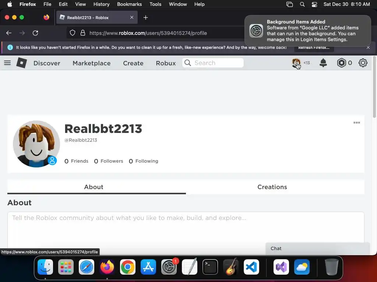Click the Refresh Firefox button
Viewport: 377px width, 282px height.
(x=314, y=47)
